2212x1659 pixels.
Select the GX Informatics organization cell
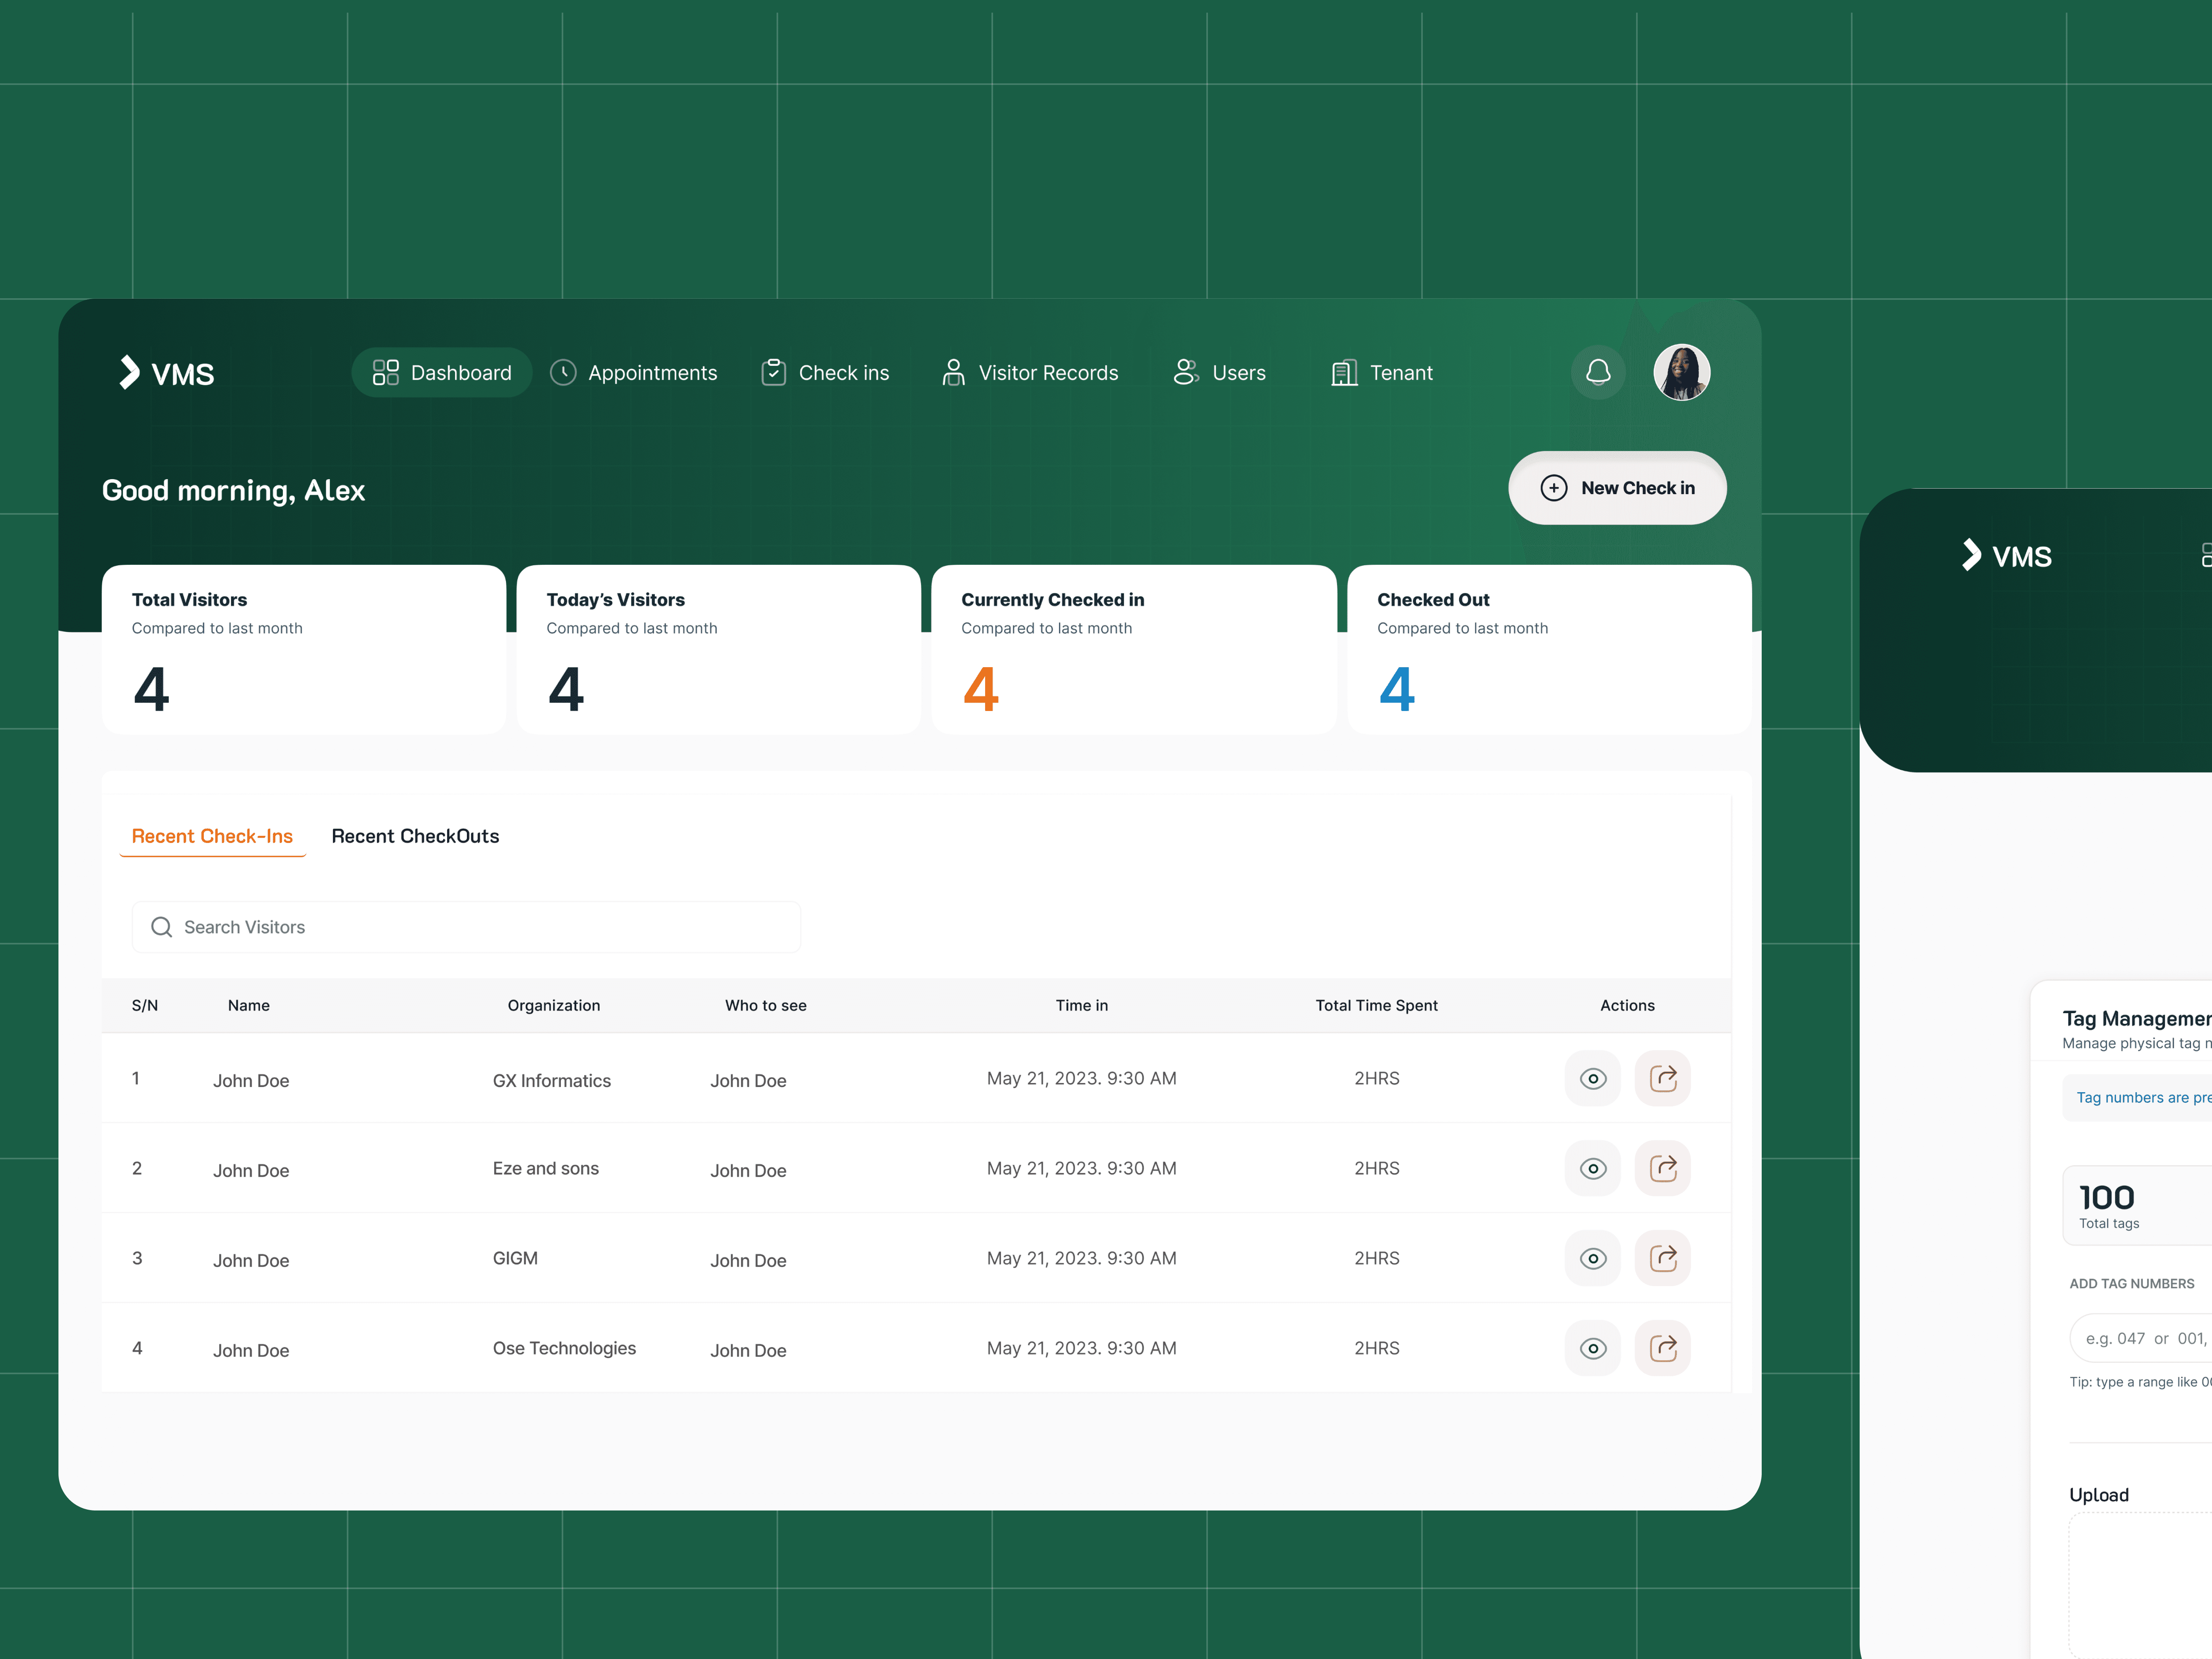(x=552, y=1081)
